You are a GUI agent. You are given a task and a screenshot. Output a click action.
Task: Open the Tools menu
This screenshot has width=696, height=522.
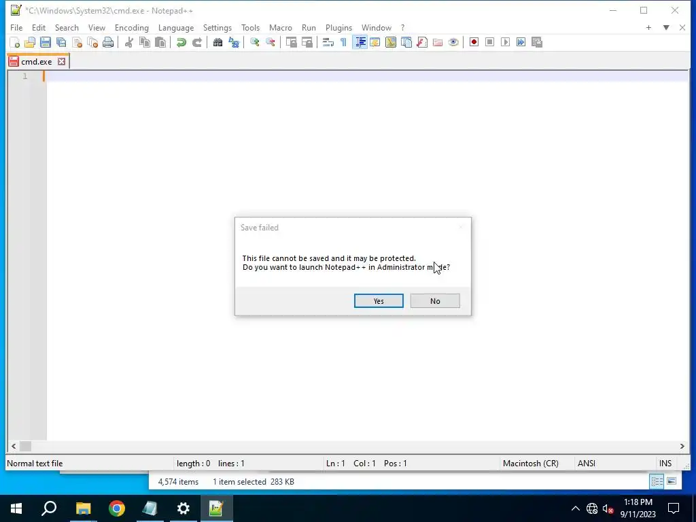[250, 27]
